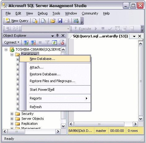The width and height of the screenshot is (146, 143).
Task: Choose Restore Database from context menu
Action: [55, 74]
